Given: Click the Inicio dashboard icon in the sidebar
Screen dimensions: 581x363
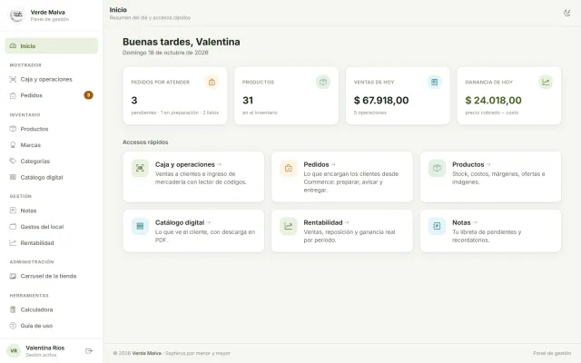Looking at the screenshot, I should [13, 46].
